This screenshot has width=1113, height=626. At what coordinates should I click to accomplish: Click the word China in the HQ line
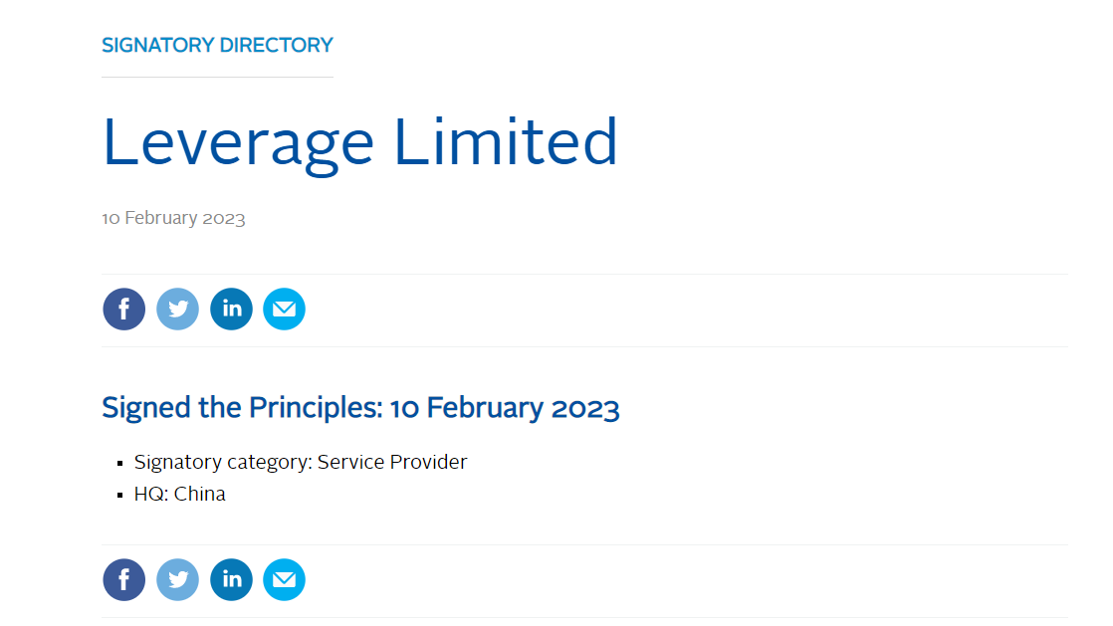(200, 494)
